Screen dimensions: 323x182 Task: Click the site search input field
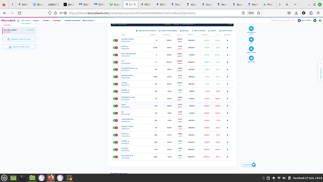pos(282,21)
